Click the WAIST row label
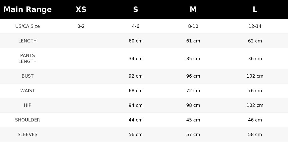 coord(28,91)
